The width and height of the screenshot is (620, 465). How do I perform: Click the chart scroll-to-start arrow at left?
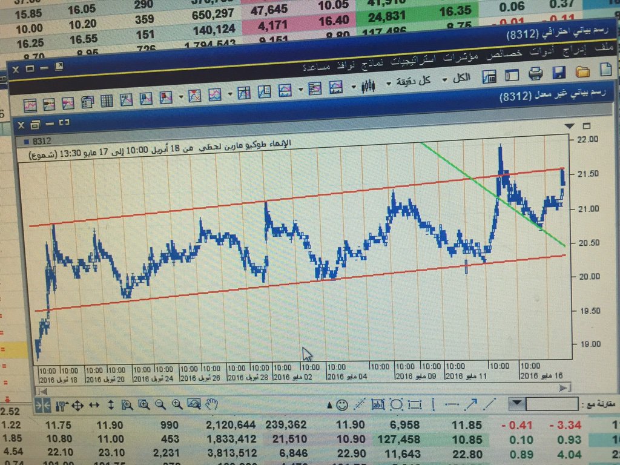click(42, 392)
